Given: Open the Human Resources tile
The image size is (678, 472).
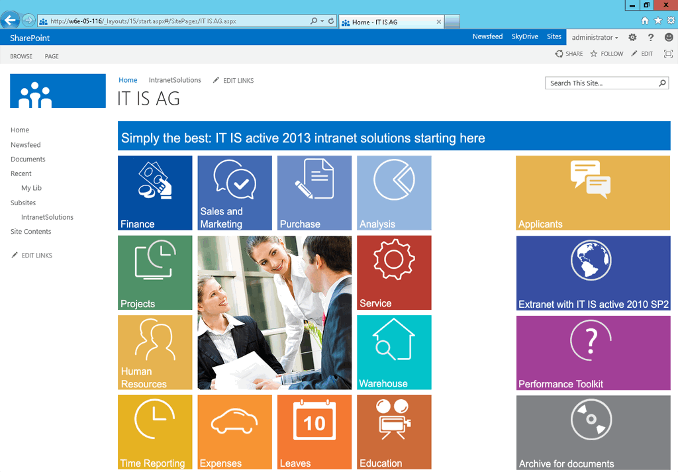Looking at the screenshot, I should [155, 352].
